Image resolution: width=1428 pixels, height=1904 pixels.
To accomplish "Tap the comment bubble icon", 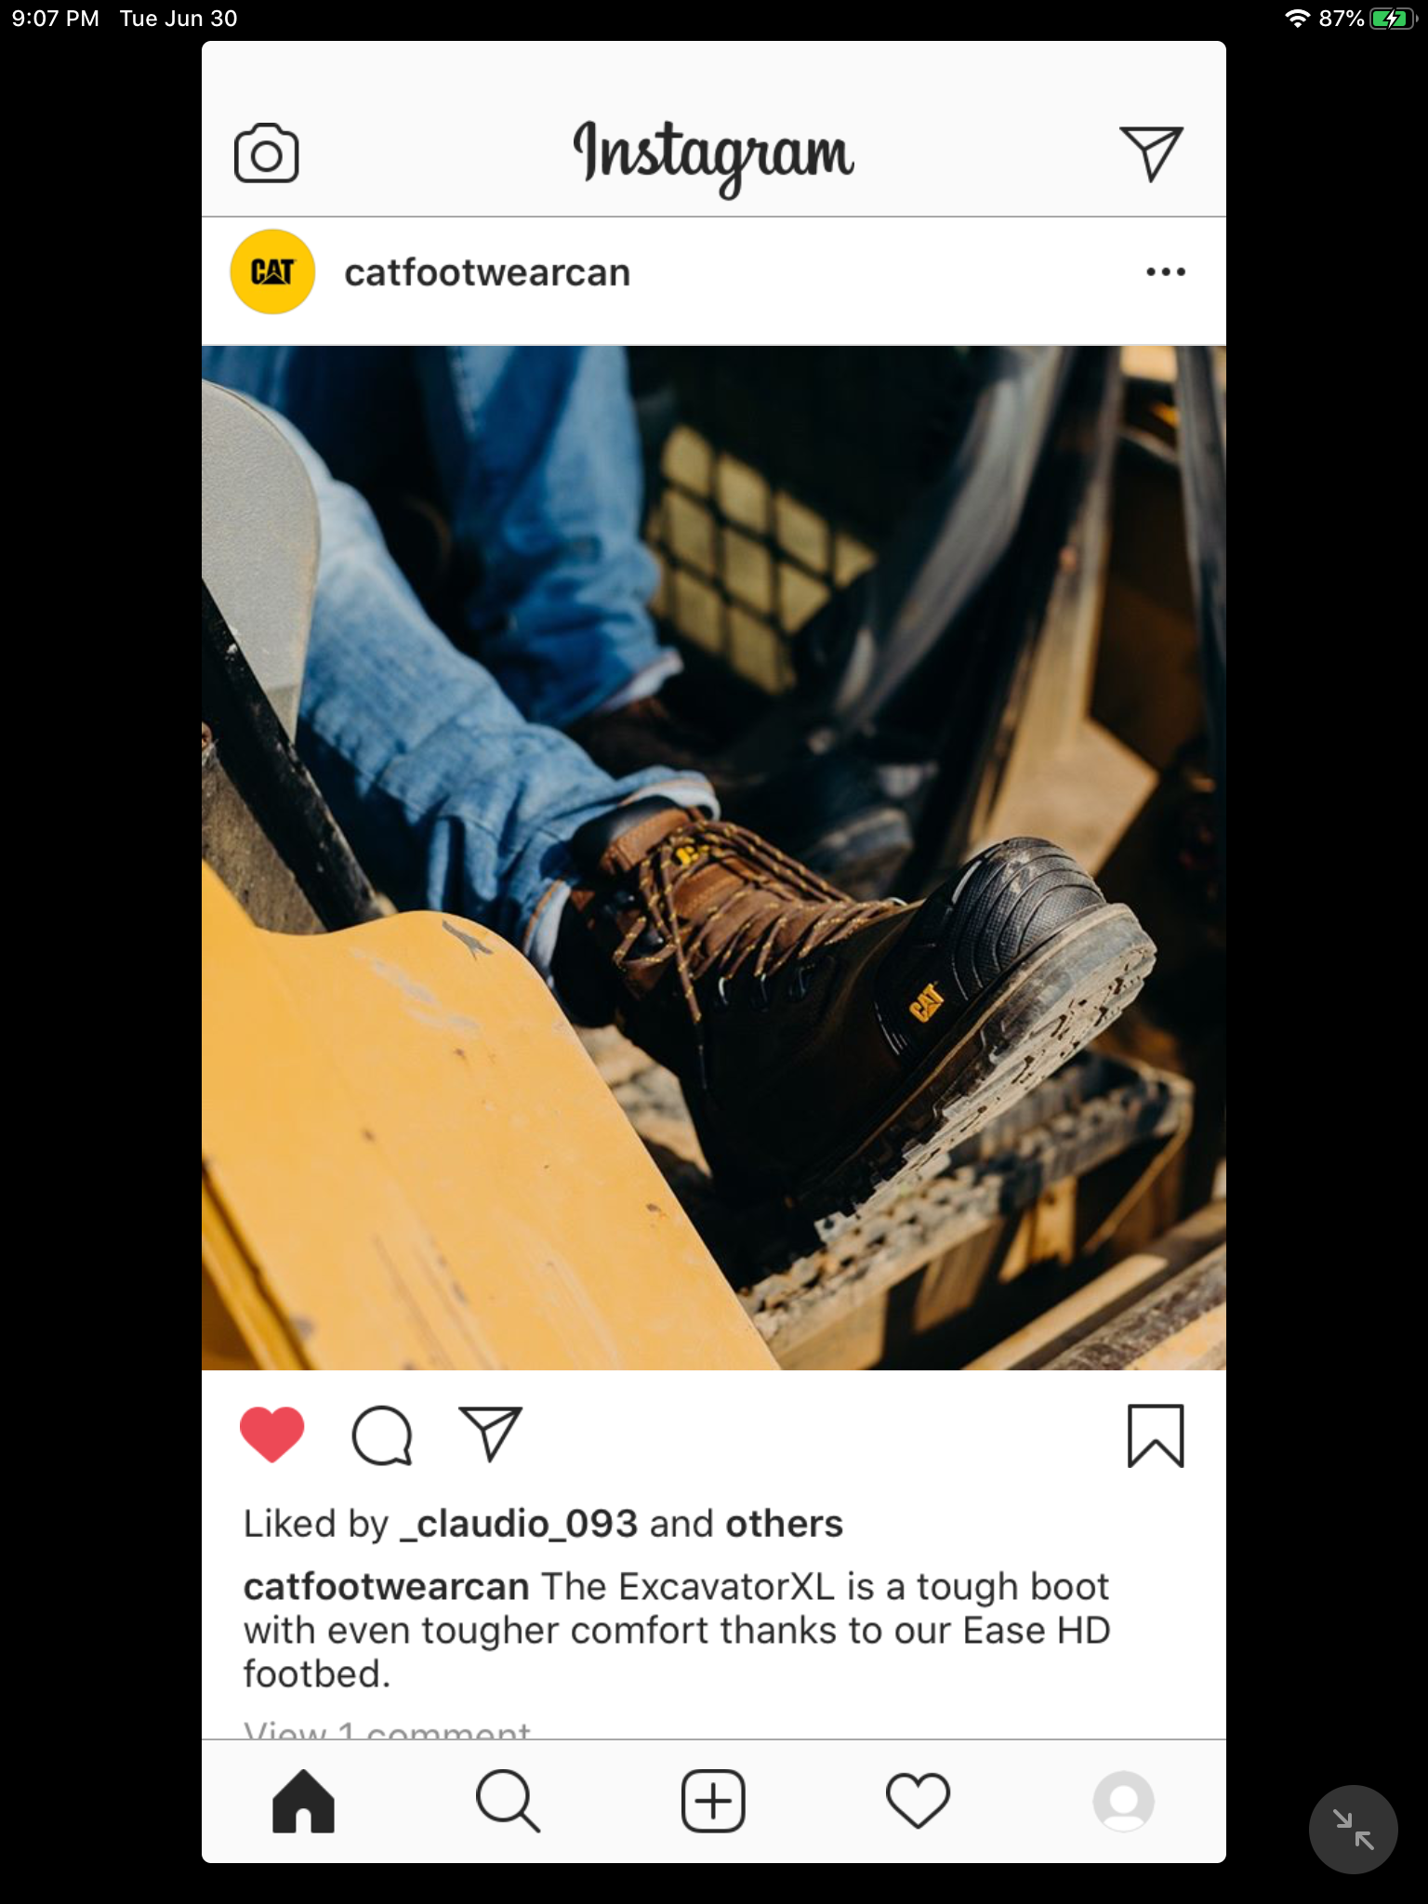I will point(382,1435).
